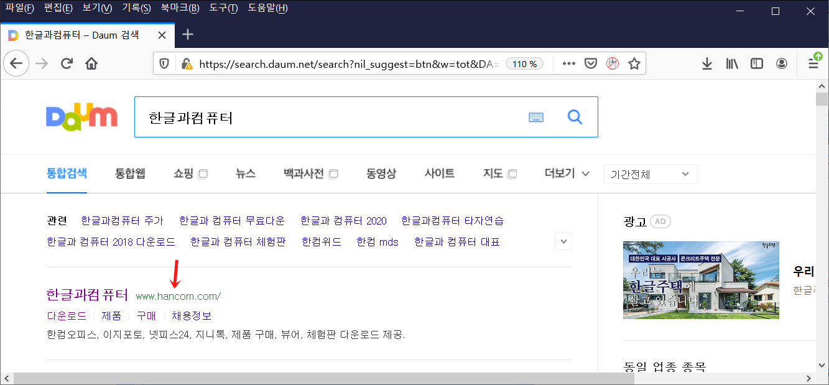Open related search 한글과컴퓨터 주가
Screen dimensions: 829x385
[x=122, y=220]
